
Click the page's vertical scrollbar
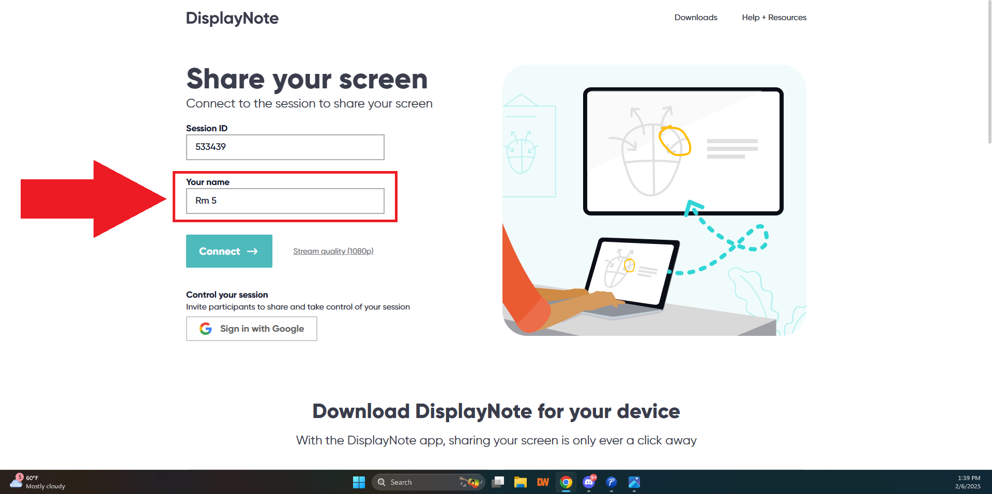(x=989, y=72)
